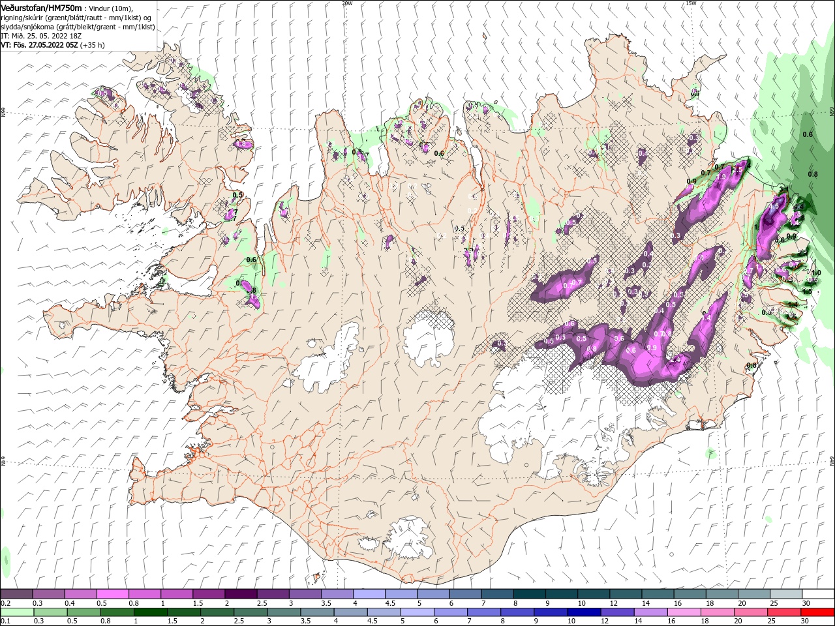The width and height of the screenshot is (835, 626).
Task: Pick light lavender snow swatch starting at 4
Action: click(368, 594)
